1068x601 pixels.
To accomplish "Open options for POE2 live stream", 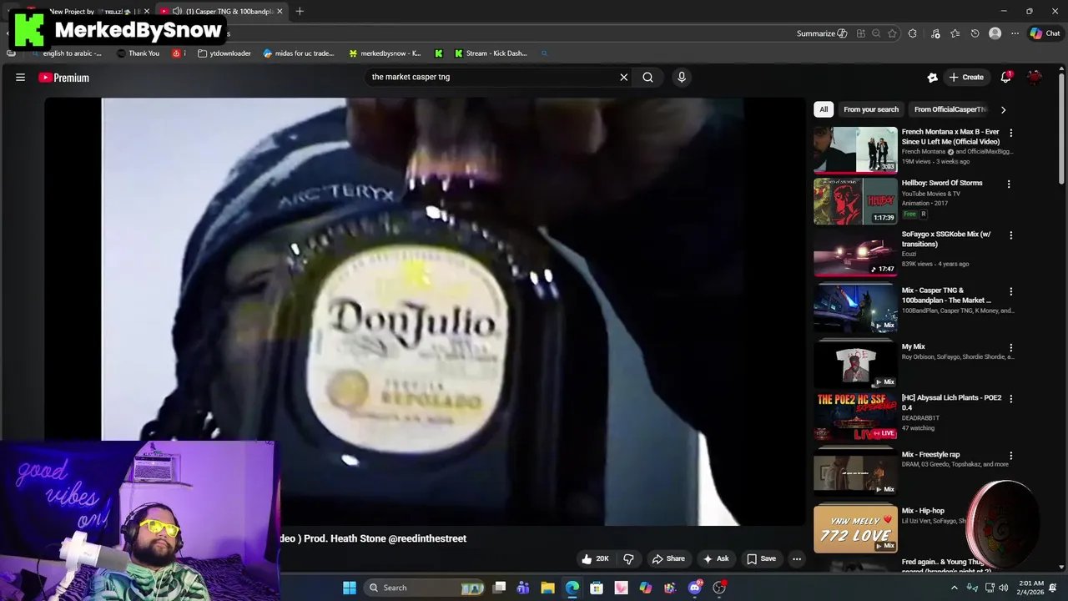I will coord(1010,398).
